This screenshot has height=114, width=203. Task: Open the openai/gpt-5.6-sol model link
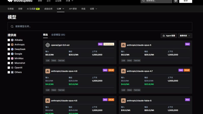tap(60, 45)
